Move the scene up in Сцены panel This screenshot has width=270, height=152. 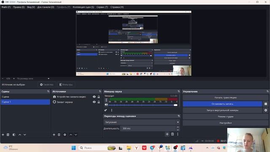pyautogui.click(x=20, y=135)
